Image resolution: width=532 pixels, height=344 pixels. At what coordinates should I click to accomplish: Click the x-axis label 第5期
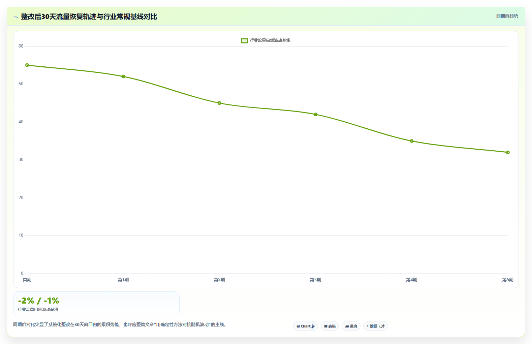(508, 280)
